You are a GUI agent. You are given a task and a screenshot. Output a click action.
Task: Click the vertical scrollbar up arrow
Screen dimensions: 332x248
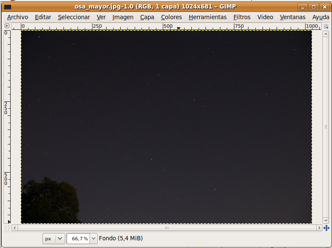(326, 34)
